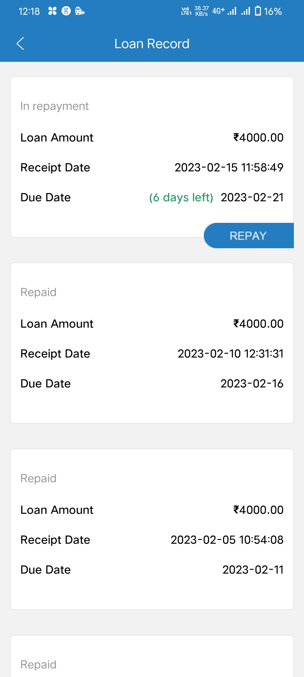304x677 pixels.
Task: Tap the green "6 days left" label
Action: pyautogui.click(x=181, y=197)
